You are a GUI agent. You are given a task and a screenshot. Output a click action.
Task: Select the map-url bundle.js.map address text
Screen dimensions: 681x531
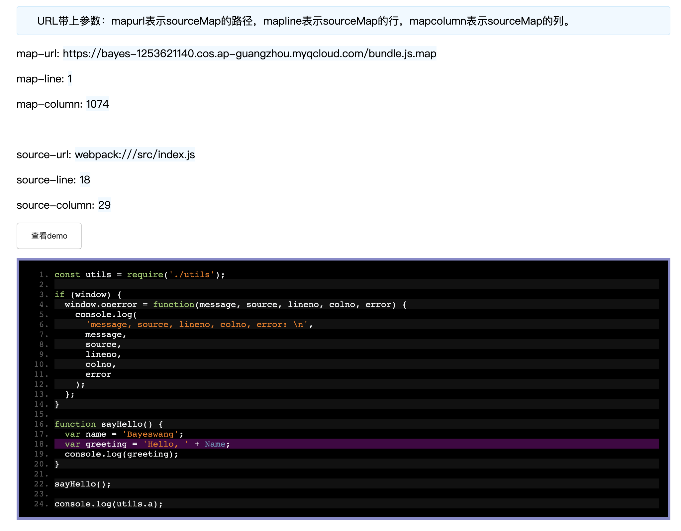coord(249,53)
